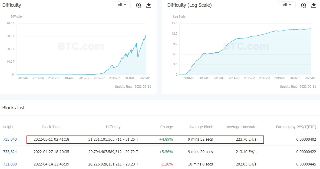
Task: Click the Difficulty chart peak near 2022-05
Action: (146, 35)
